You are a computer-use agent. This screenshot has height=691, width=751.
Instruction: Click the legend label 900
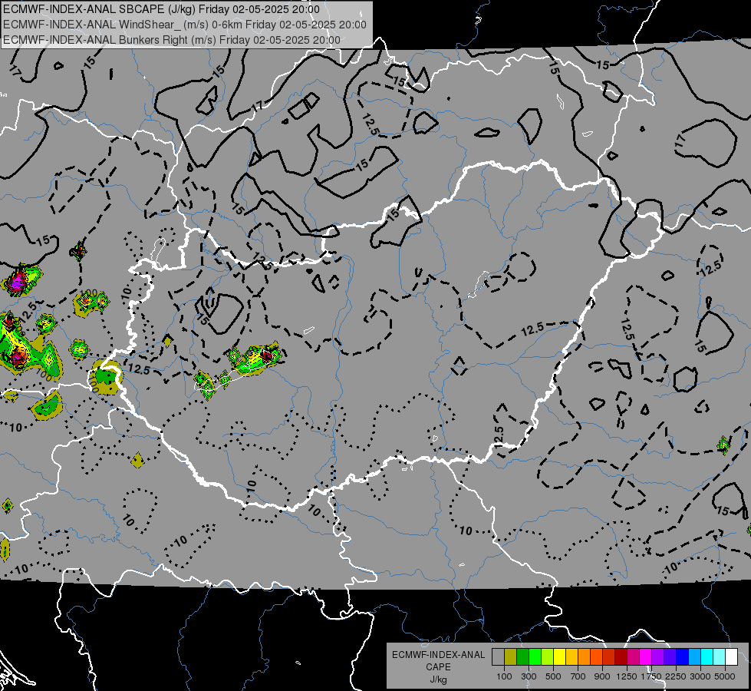click(602, 676)
